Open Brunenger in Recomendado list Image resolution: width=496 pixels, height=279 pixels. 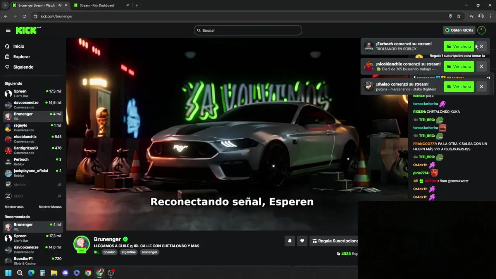[x=33, y=227]
